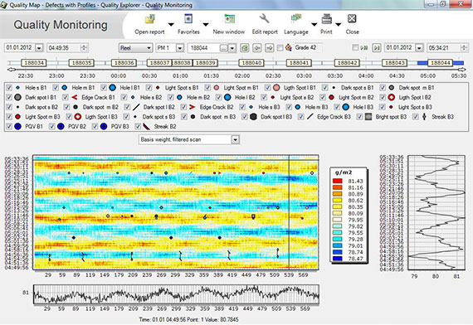Click the cyan 79.28 legend swatch
The height and width of the screenshot is (325, 473).
pyautogui.click(x=337, y=239)
